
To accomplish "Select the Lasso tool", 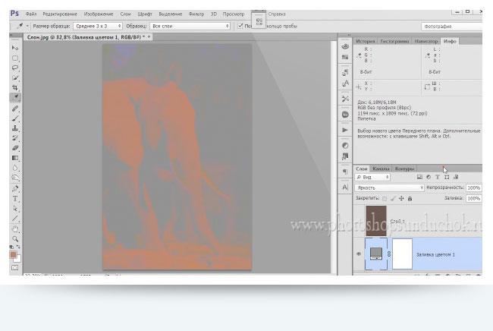I will click(x=15, y=68).
